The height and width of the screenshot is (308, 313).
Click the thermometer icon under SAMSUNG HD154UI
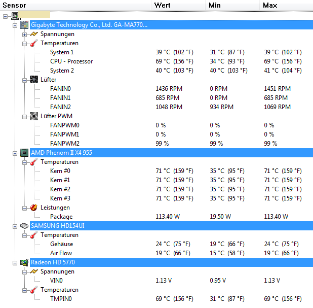click(x=34, y=235)
